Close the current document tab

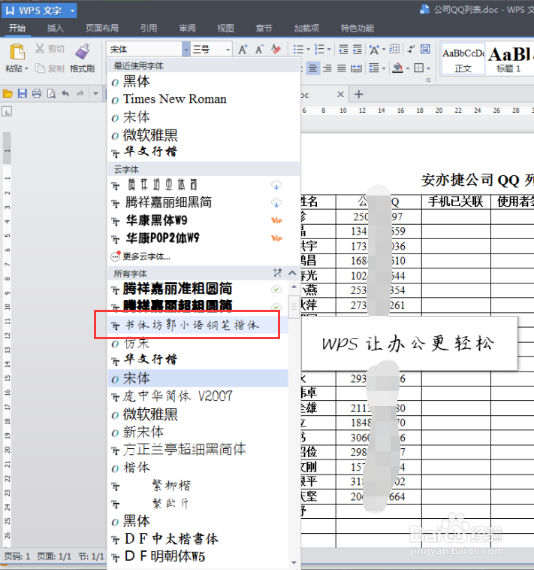pyautogui.click(x=340, y=94)
